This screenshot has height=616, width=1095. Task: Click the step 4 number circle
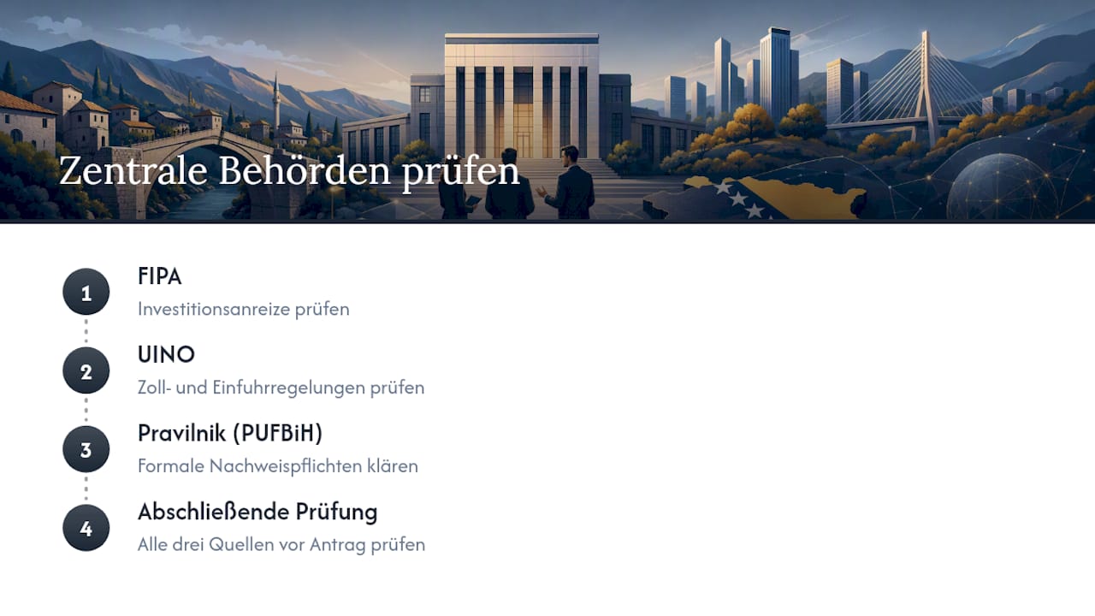click(x=86, y=529)
